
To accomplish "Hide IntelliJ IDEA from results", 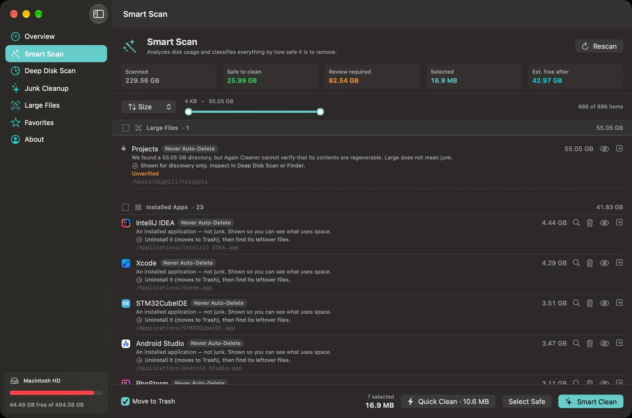I will pos(604,223).
